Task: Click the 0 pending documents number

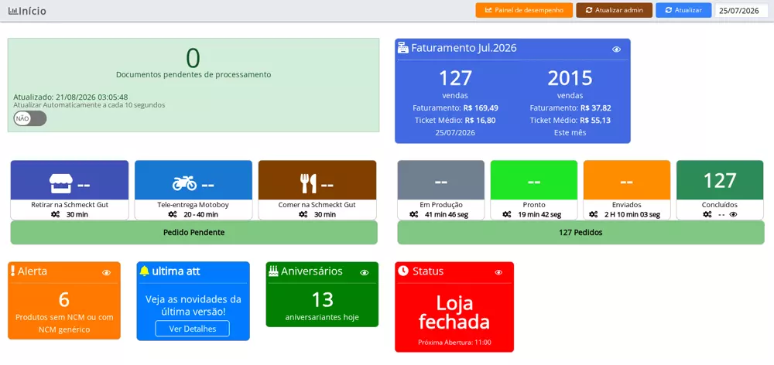Action: click(x=193, y=58)
